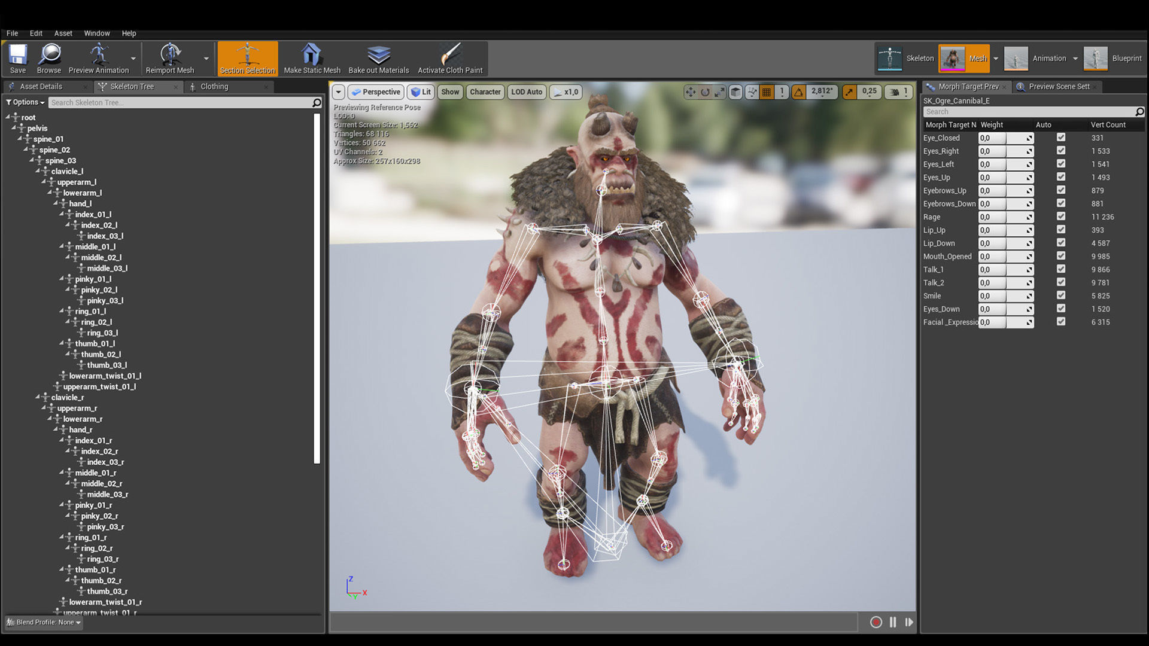This screenshot has width=1149, height=646.
Task: Click the Perspective view button
Action: (x=375, y=92)
